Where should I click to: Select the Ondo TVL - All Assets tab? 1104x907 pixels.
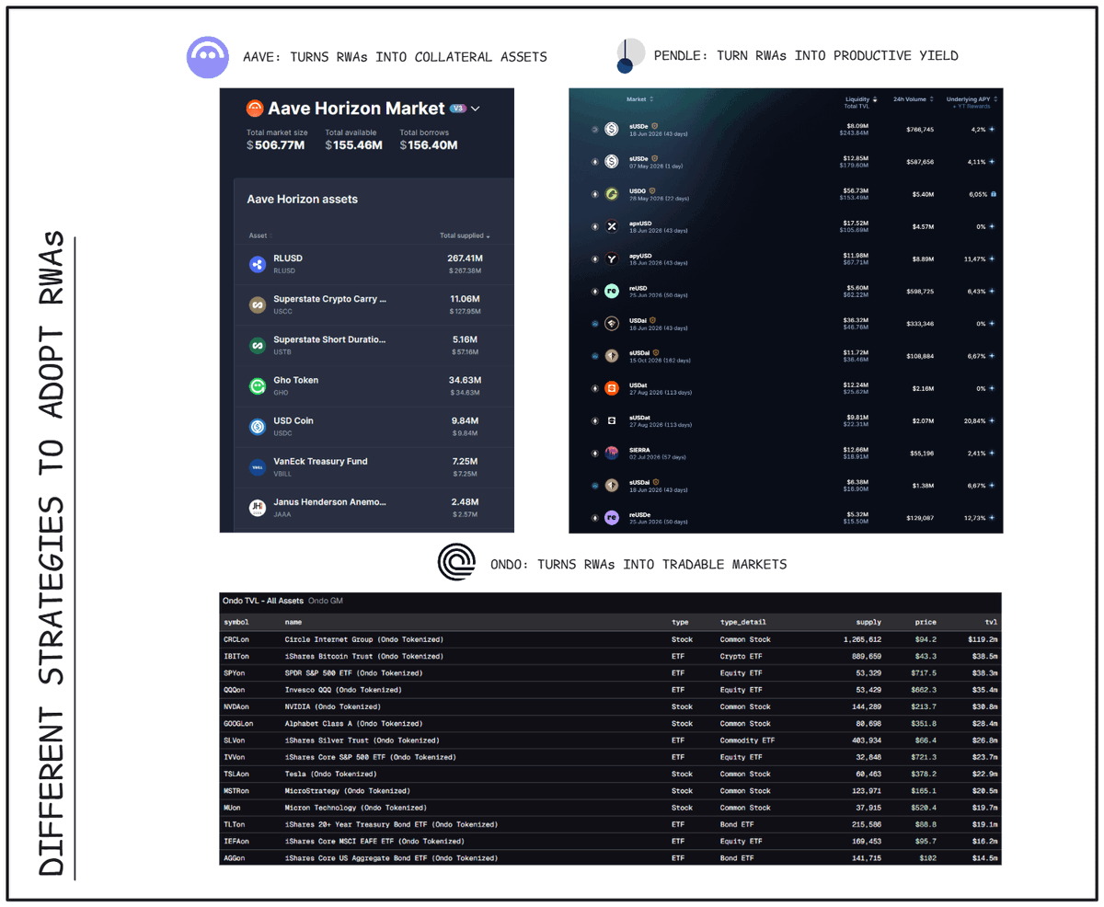coord(263,601)
